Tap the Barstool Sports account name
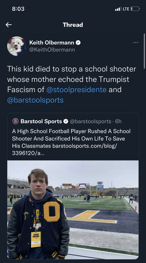 [x=41, y=121]
